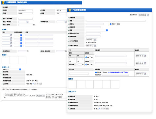Image resolution: width=156 pixels, height=119 pixels.
Task: Expand 利用交通機関 dropdown in fifth 交通費 row
Action: (x=21, y=46)
